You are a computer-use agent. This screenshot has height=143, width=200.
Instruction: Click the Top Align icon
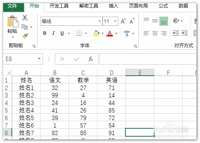[x=146, y=20]
